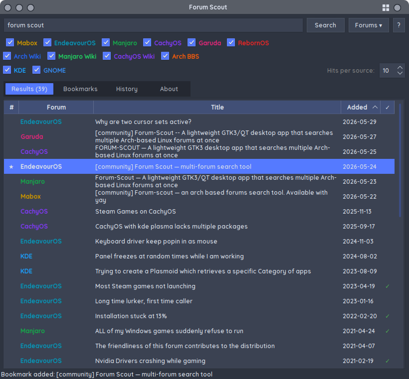This screenshot has width=409, height=379.
Task: Switch to the History tab
Action: click(127, 89)
